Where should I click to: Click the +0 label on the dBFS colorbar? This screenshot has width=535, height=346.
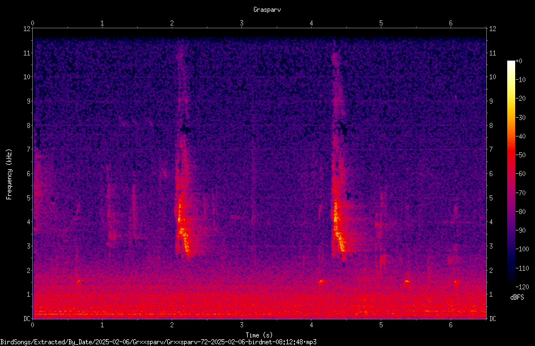519,61
